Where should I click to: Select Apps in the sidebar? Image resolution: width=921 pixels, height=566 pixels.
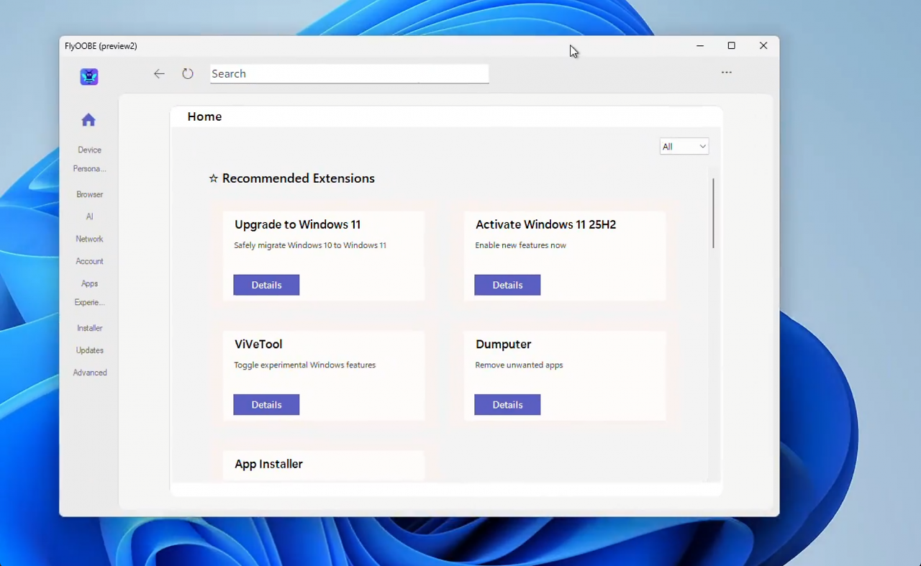click(x=90, y=283)
